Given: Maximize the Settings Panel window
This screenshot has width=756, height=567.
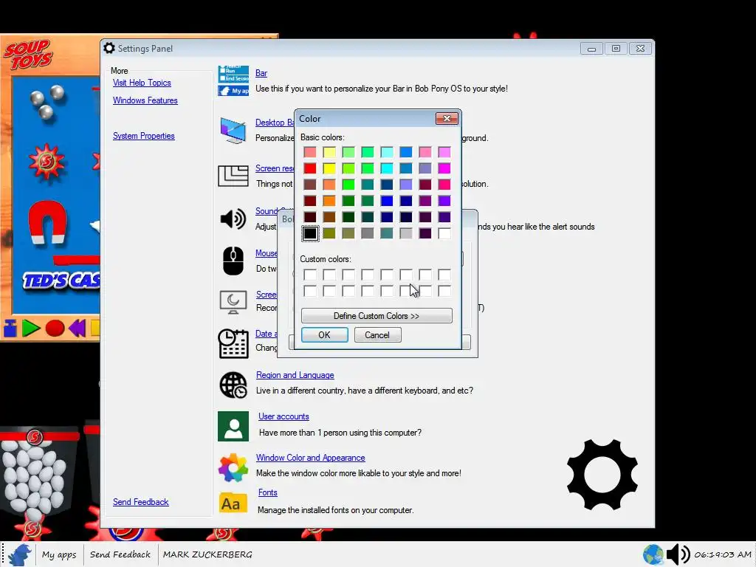Looking at the screenshot, I should point(616,48).
